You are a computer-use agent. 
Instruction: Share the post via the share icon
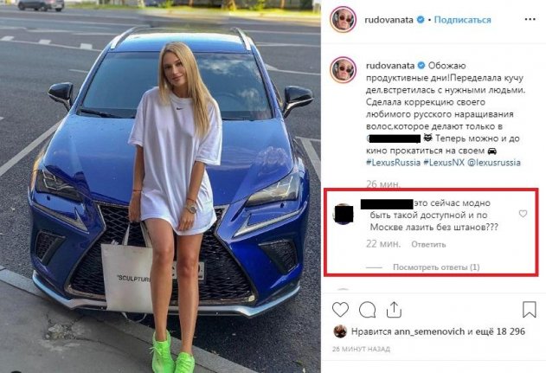[x=394, y=310]
